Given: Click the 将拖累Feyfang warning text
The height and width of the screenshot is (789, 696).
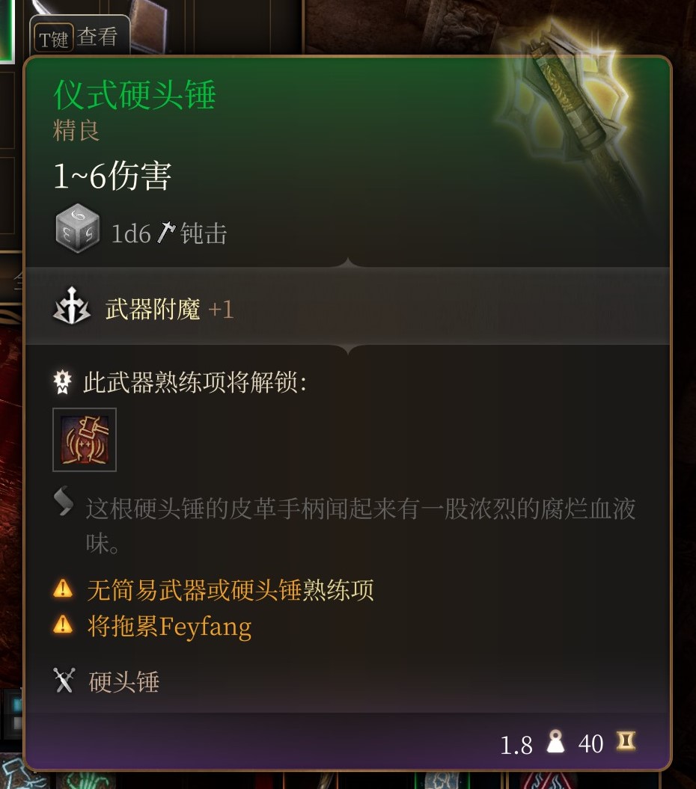Looking at the screenshot, I should click(169, 627).
